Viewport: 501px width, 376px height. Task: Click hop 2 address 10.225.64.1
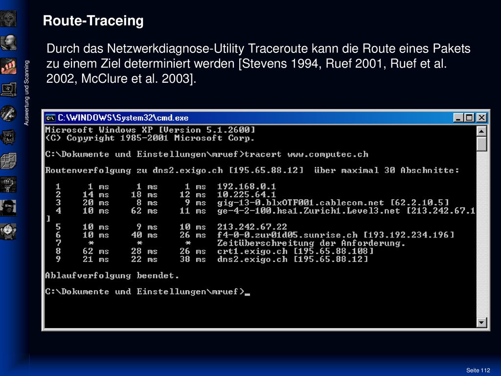tap(247, 194)
